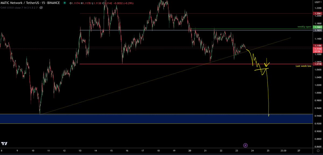Screen dimensions: 323x155
Task: Open chart settings gear on time axis
Action: (318, 151)
